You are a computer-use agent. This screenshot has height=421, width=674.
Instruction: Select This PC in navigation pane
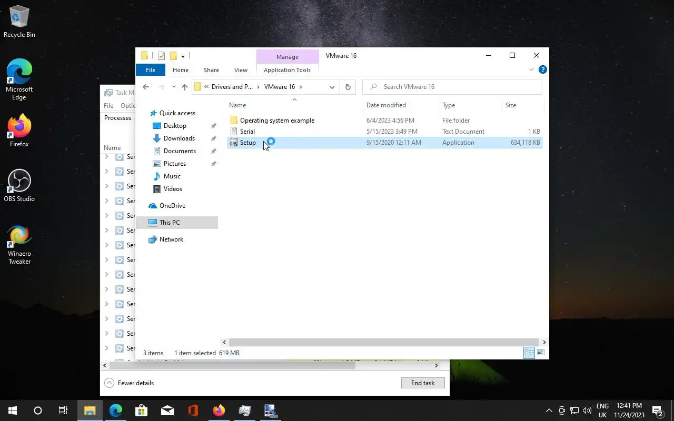(x=177, y=223)
